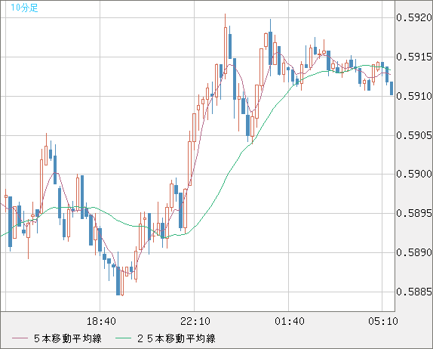Viewport: 433px width, 349px height.
Task: Click the green 25-period legend line sample
Action: coord(123,338)
